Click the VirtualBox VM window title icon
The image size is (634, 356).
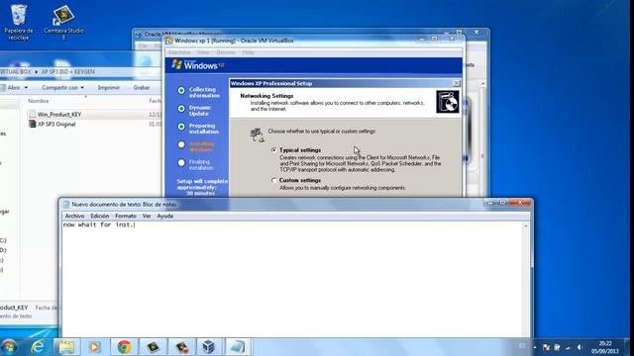click(169, 41)
